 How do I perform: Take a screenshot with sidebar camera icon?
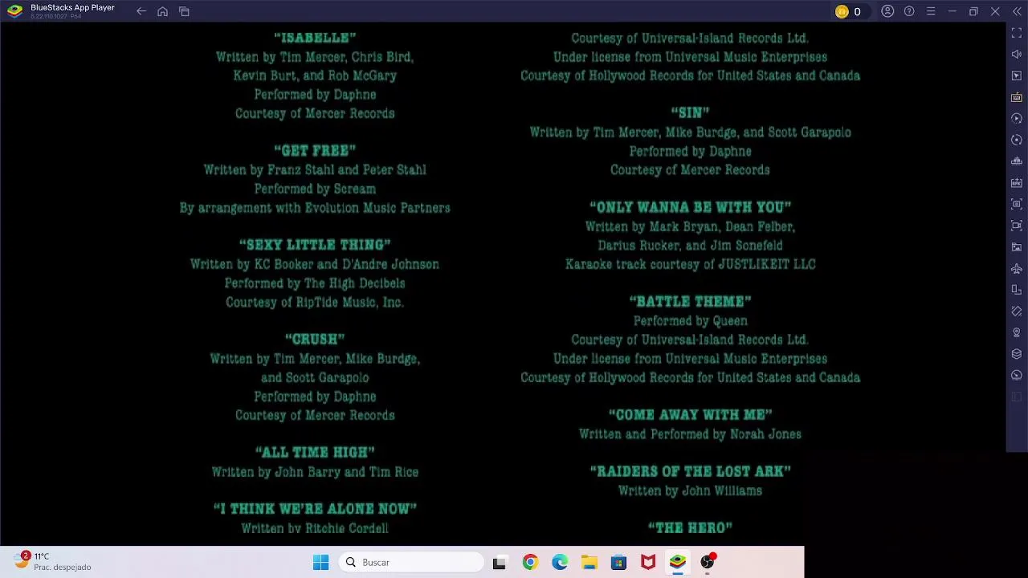coord(1017,204)
